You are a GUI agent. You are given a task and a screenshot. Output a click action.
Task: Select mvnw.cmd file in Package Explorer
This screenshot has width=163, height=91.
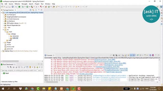pos(10,47)
